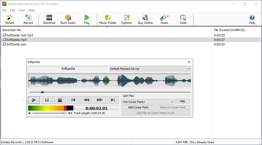Image resolution: width=262 pixels, height=145 pixels.
Task: Pause playback in the player dialog
Action: tap(47, 100)
